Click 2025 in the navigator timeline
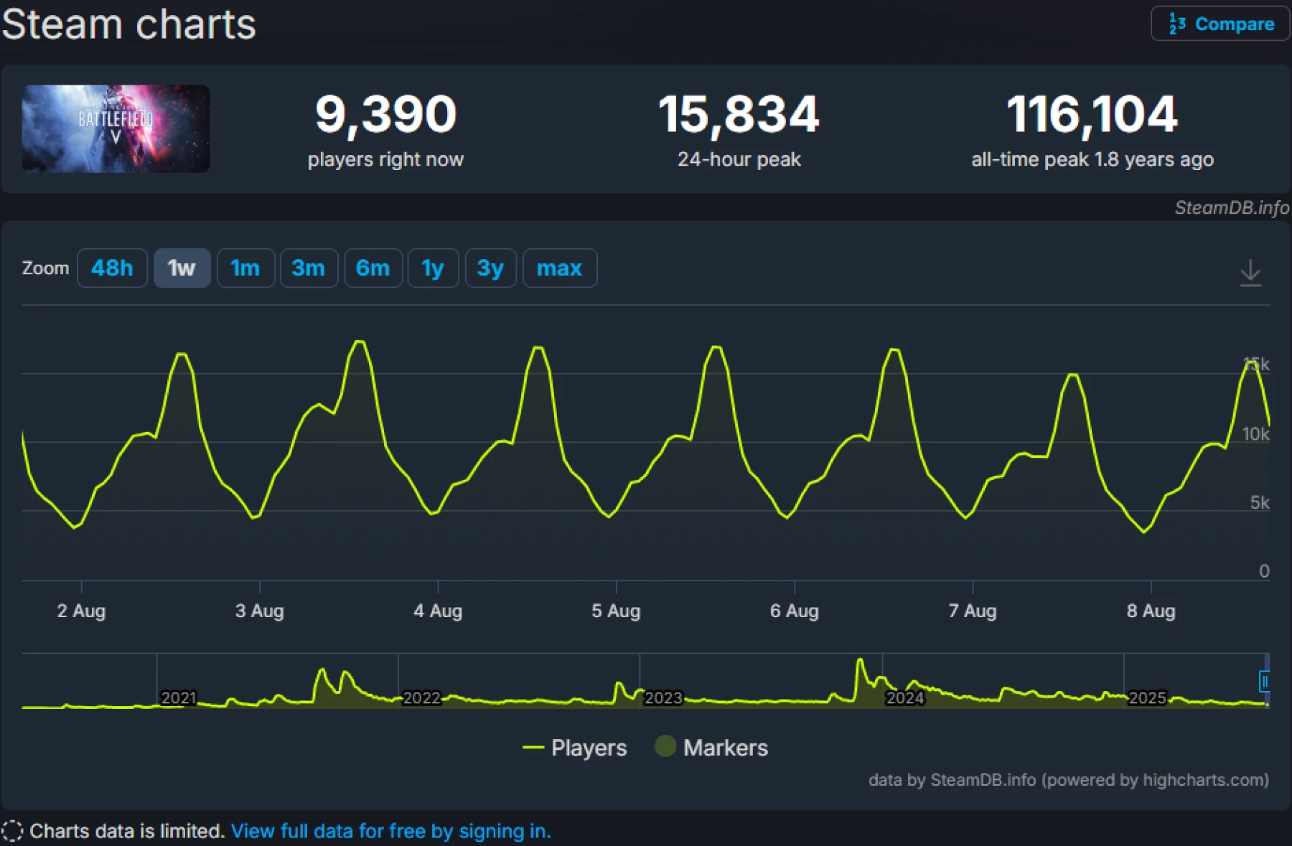 tap(1147, 697)
